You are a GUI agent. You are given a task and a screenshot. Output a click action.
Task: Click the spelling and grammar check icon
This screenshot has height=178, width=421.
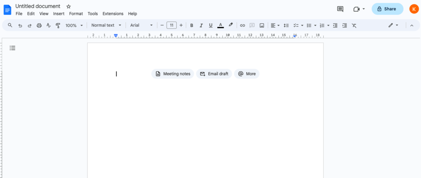49,26
